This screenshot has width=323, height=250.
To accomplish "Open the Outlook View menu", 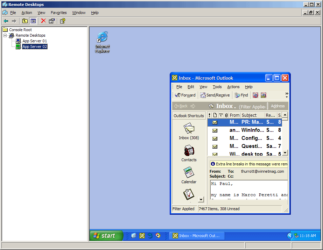I will tap(203, 87).
